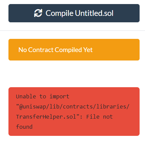This screenshot has height=146, width=145.
Task: Click empty space between orange and red boxes
Action: [74, 74]
